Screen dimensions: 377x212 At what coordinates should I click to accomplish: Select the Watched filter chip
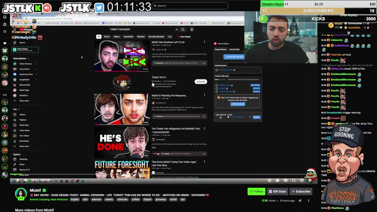coord(141,37)
